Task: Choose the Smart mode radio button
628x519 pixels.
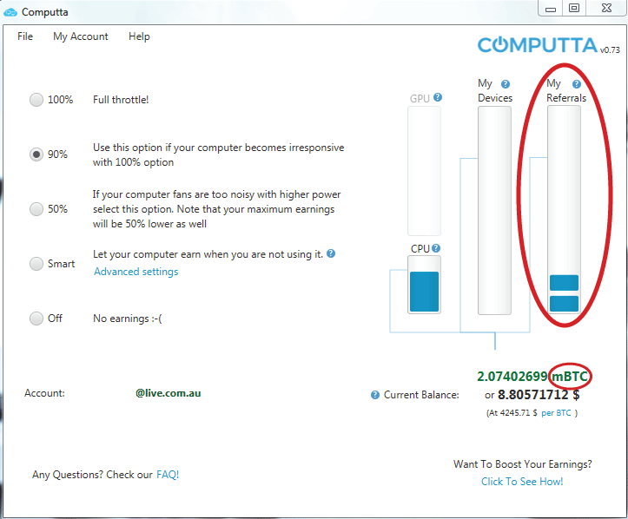Action: coord(36,264)
